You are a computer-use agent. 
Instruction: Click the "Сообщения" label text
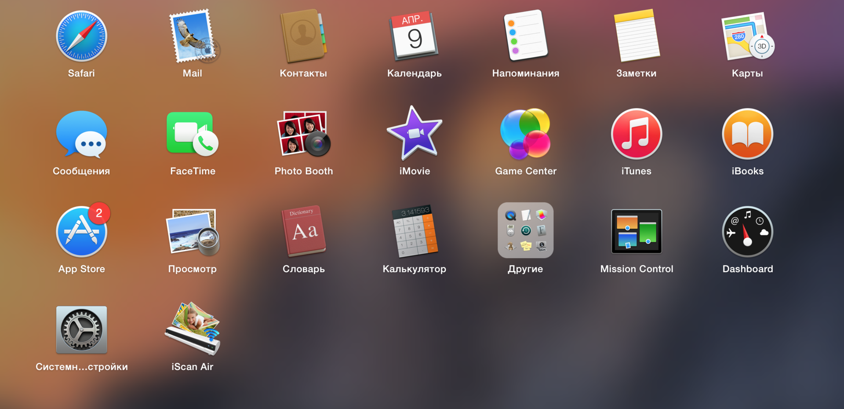click(81, 171)
